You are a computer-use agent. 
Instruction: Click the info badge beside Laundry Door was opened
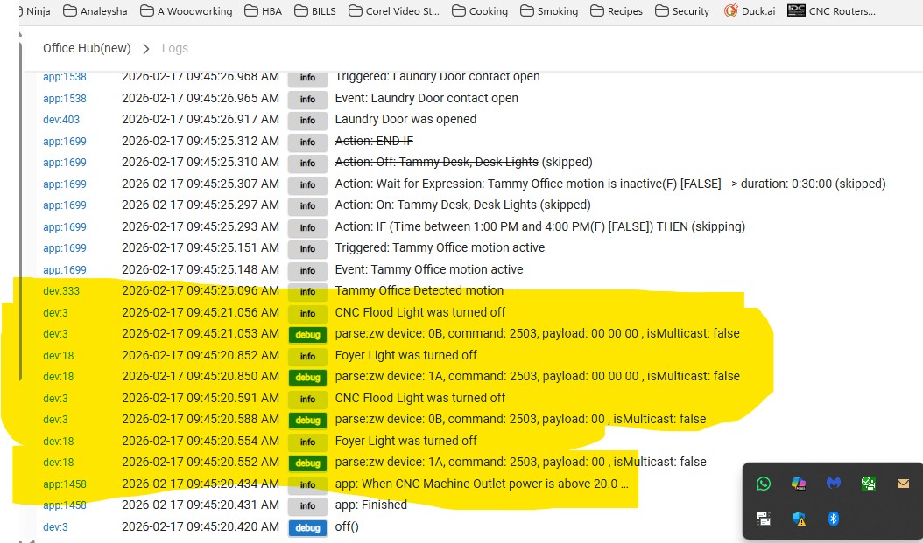click(x=307, y=121)
